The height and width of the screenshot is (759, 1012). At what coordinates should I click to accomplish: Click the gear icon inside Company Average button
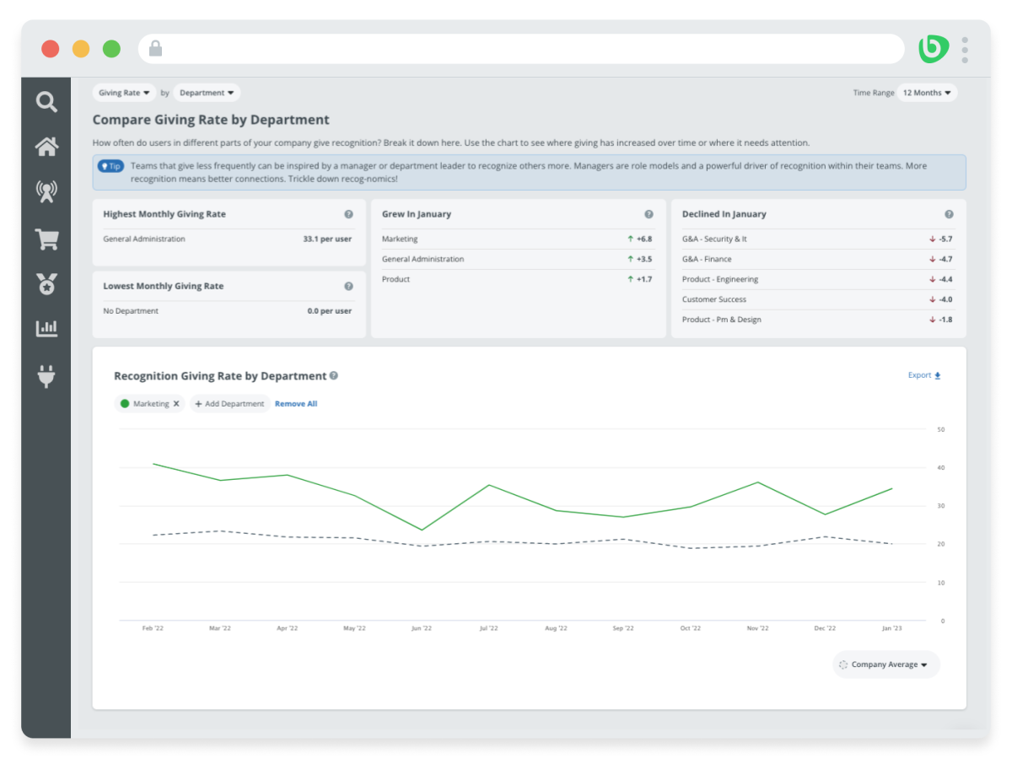click(x=842, y=665)
